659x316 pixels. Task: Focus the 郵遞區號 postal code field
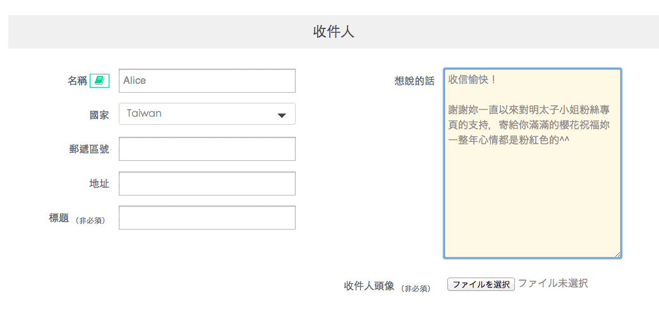207,149
